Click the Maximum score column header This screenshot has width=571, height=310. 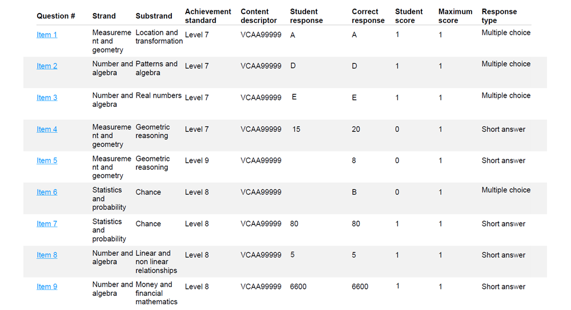click(x=455, y=16)
